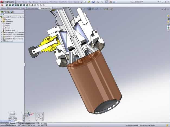Viewport: 170px width, 127px height.
Task: Select the Продукты Office tab
Action: tap(46, 8)
